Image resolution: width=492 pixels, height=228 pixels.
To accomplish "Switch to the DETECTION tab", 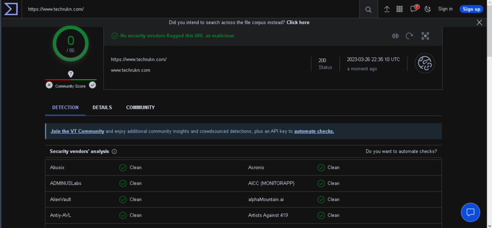I will point(65,108).
